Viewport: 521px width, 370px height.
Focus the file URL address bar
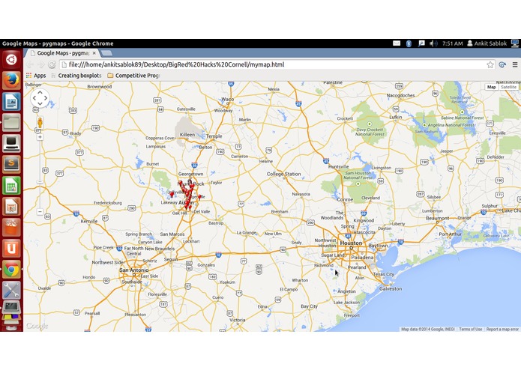(x=272, y=64)
